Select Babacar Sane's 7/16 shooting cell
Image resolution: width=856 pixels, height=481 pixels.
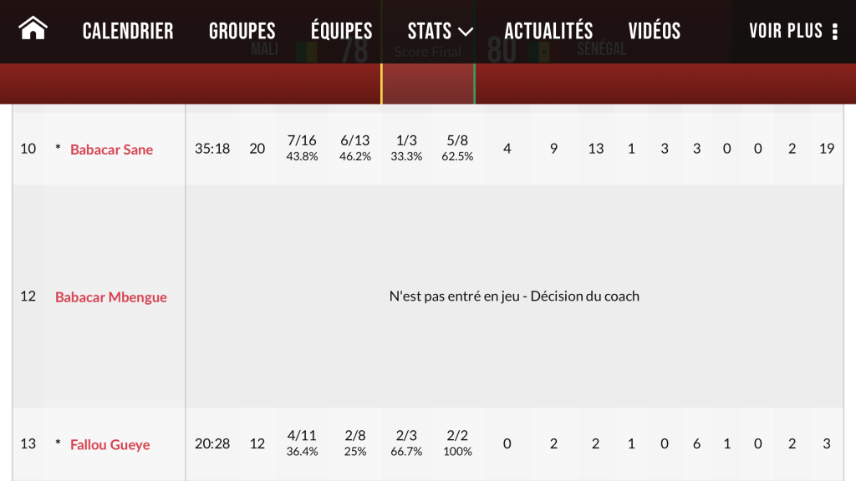click(x=302, y=148)
